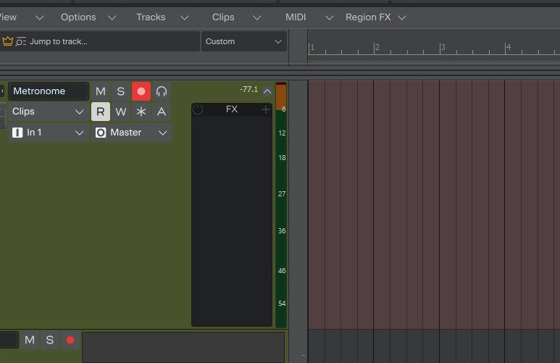The height and width of the screenshot is (363, 560).
Task: Collapse the Metronome track strip
Action: (x=267, y=91)
